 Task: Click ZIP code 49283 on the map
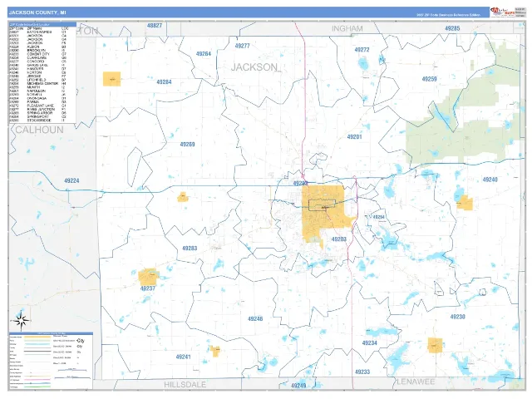[190, 248]
